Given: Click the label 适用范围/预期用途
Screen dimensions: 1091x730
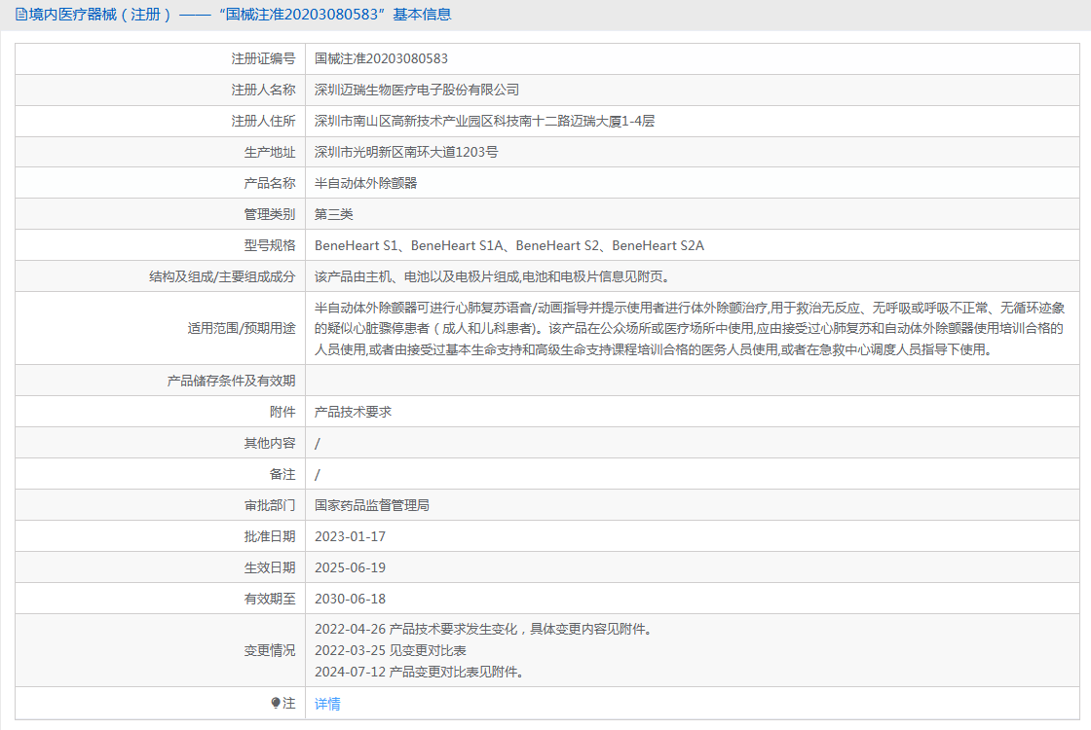Looking at the screenshot, I should coord(242,328).
